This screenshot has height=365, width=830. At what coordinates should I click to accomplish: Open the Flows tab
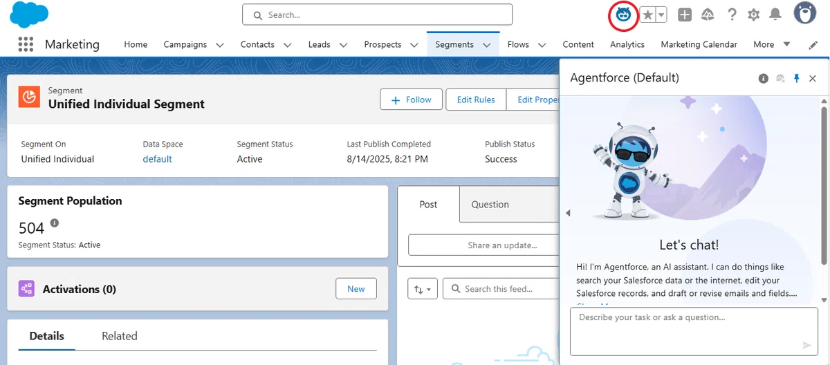click(518, 44)
